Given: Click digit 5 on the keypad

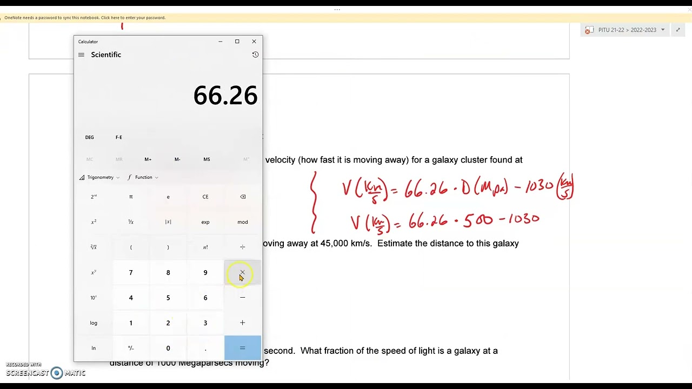Looking at the screenshot, I should click(168, 298).
